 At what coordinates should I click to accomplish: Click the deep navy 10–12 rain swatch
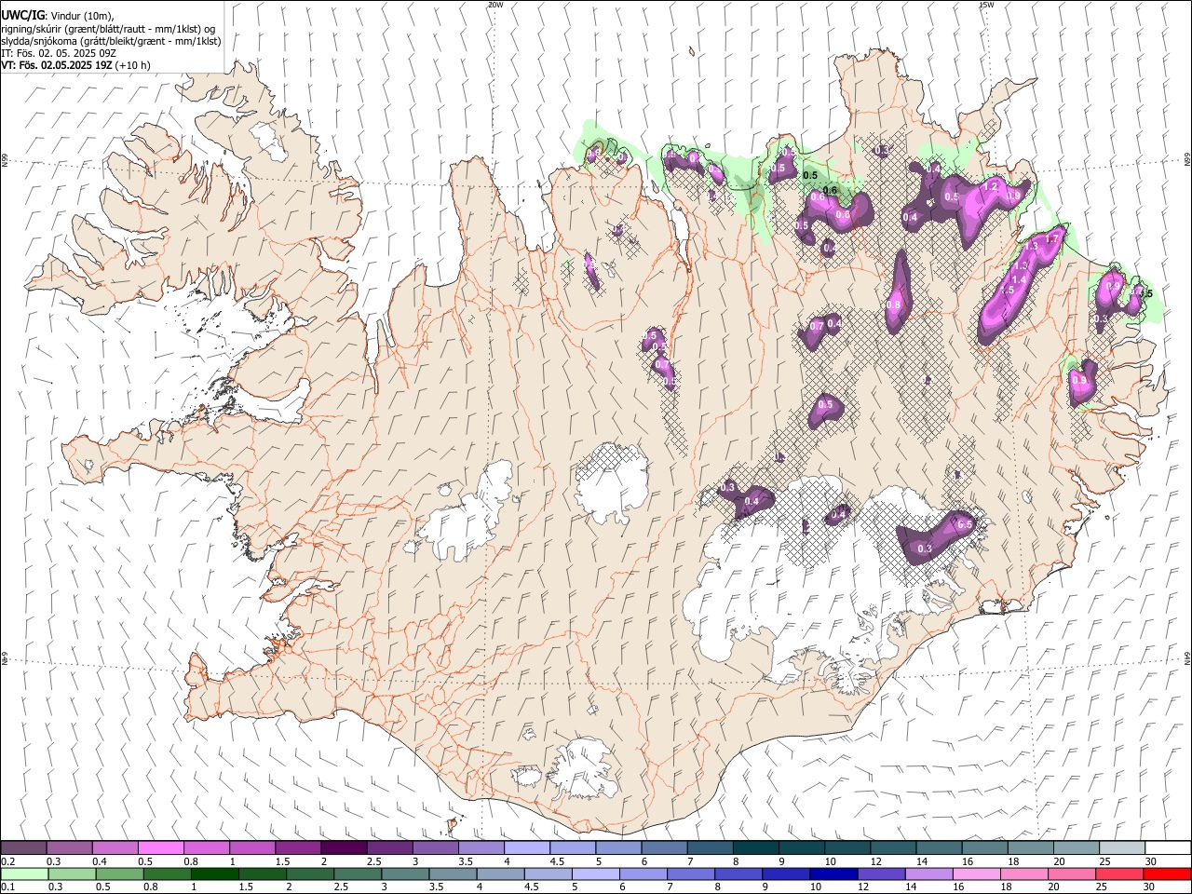click(832, 874)
